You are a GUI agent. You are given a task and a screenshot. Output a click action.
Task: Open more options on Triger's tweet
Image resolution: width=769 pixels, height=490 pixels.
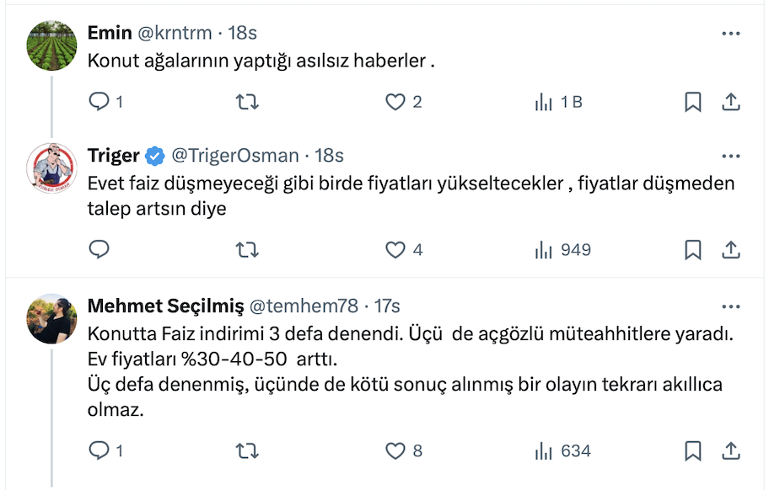(731, 156)
